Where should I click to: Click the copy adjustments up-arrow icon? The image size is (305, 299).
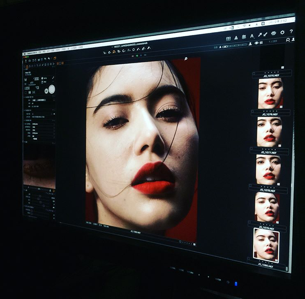pyautogui.click(x=260, y=35)
